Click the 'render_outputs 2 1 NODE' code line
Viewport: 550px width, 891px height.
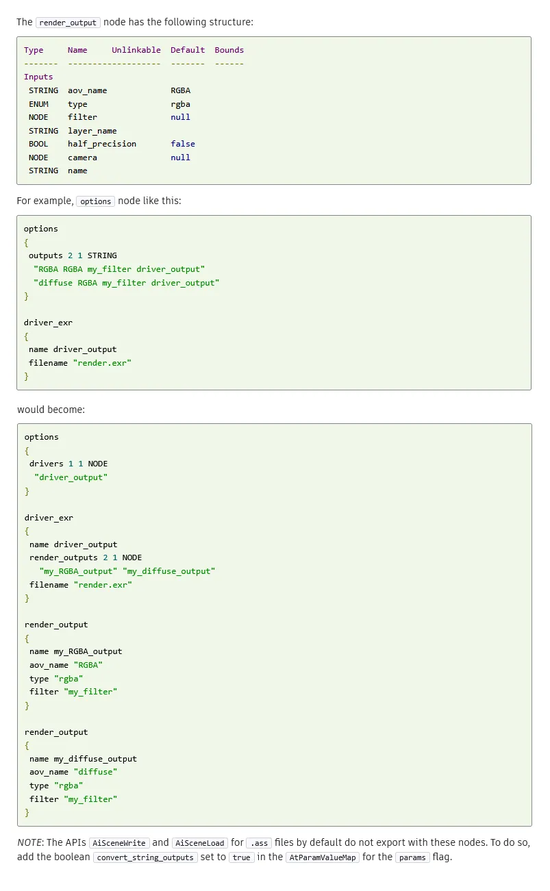tap(86, 557)
